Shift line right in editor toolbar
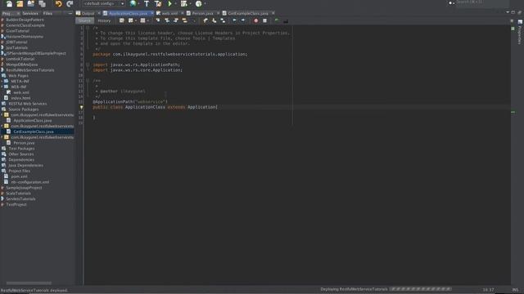Viewport: 524px width, 294px height. (243, 20)
